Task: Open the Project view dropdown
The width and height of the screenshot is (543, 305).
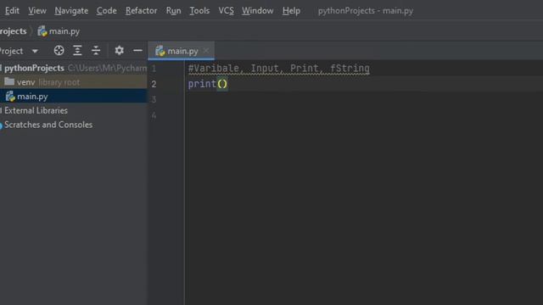Action: point(35,51)
